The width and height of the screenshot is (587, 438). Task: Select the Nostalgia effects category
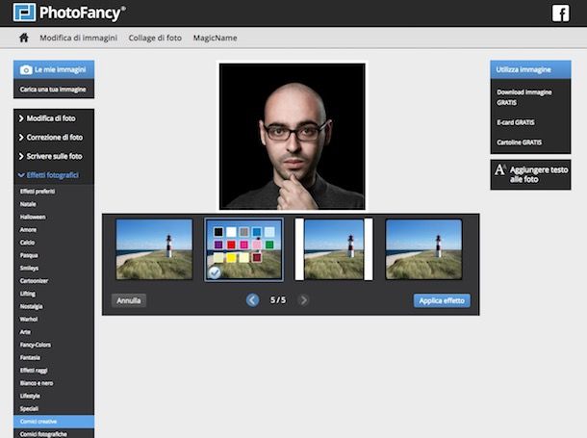coord(31,306)
